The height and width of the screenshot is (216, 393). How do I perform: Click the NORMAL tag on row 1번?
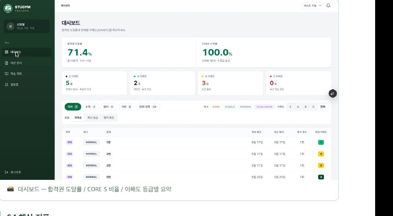[x=91, y=142]
